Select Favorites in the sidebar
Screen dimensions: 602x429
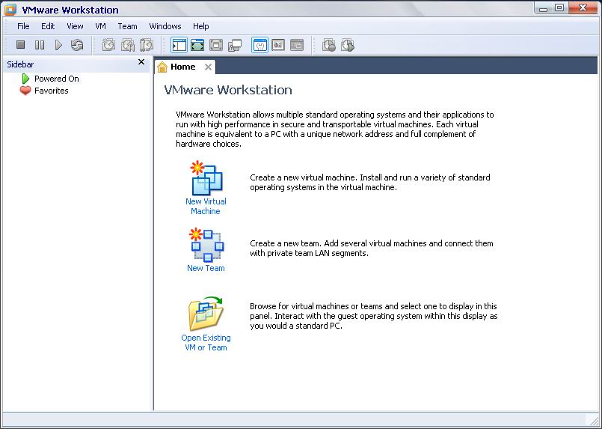pos(52,91)
